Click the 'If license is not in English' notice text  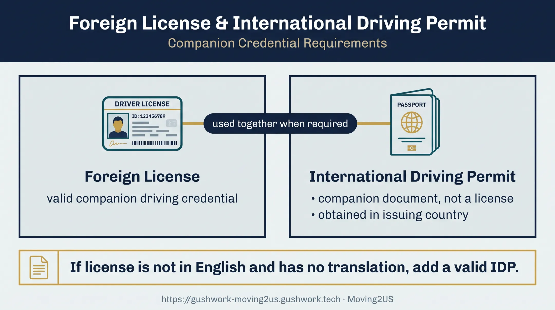coord(294,267)
